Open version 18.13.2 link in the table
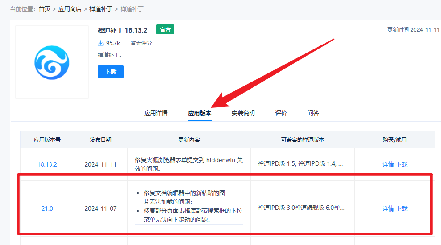The height and width of the screenshot is (245, 441). point(47,164)
